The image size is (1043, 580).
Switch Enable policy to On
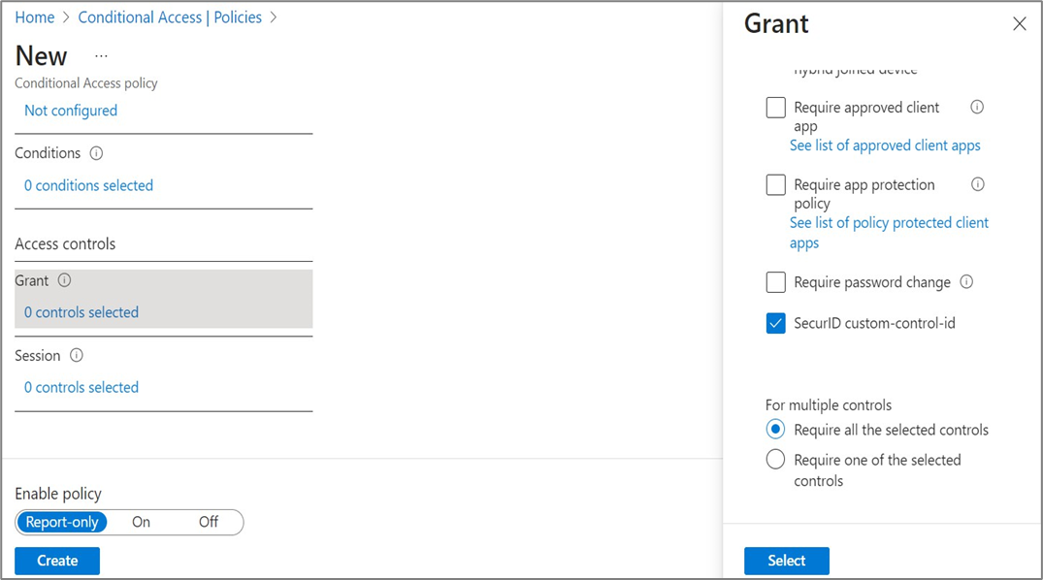point(141,522)
